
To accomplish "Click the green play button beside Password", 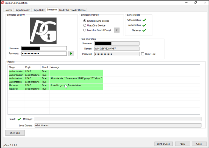I will [71, 54].
